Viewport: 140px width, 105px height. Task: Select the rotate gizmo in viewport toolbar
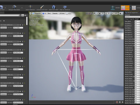[89, 13]
